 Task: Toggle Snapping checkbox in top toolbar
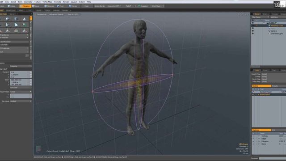pos(139,6)
